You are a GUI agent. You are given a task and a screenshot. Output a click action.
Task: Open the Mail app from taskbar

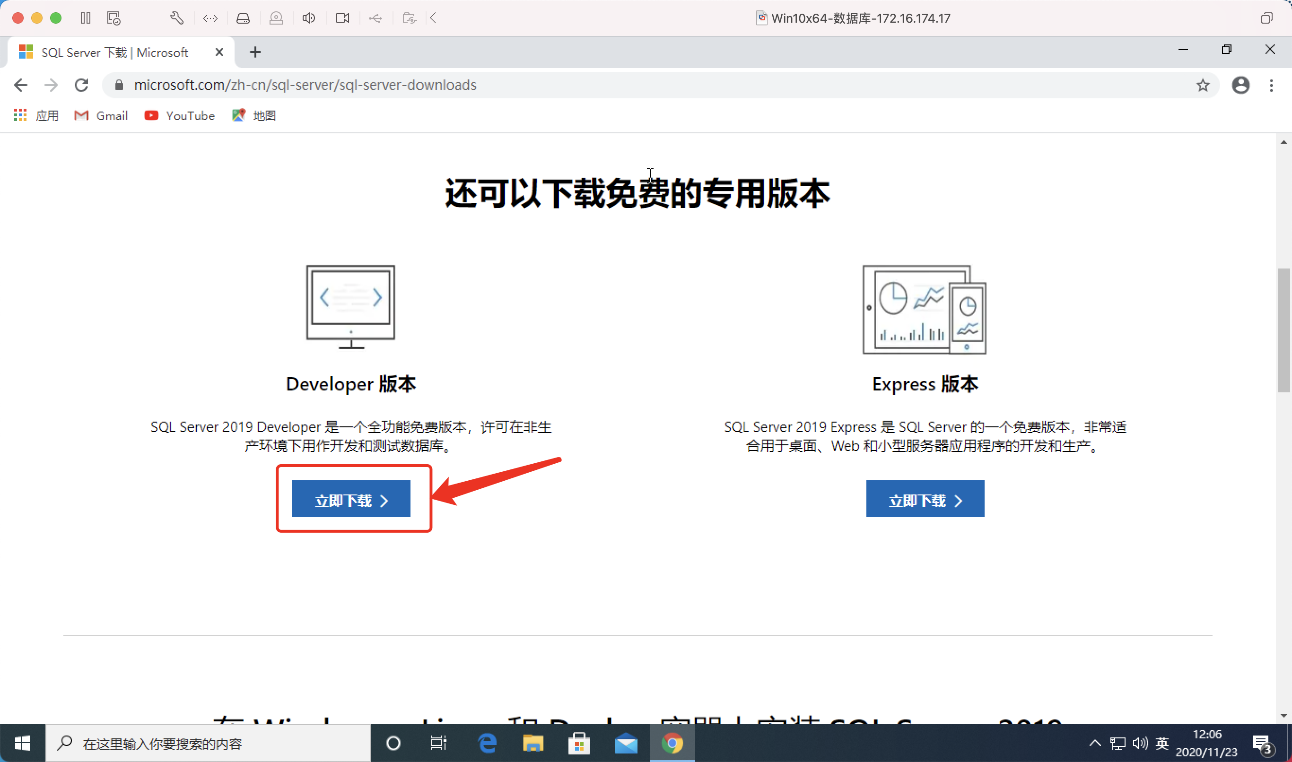[626, 743]
